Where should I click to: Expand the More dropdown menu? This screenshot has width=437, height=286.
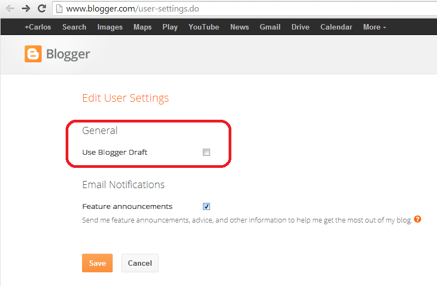coord(374,27)
